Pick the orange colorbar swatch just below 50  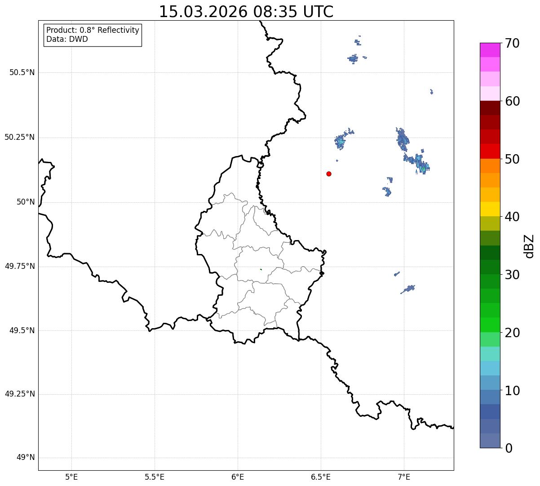[x=490, y=166]
